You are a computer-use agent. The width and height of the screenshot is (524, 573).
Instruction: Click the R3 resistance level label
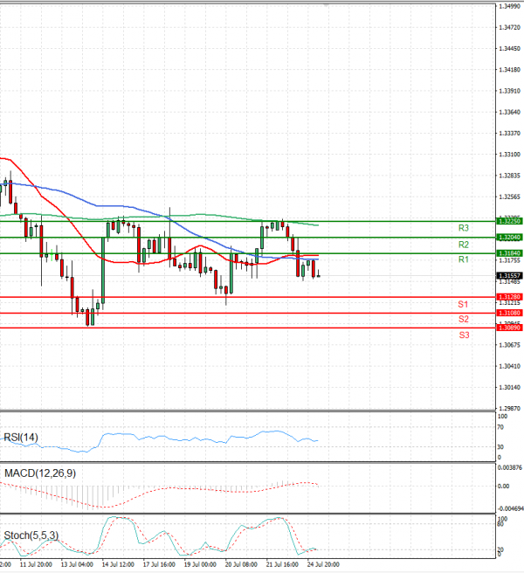point(464,228)
